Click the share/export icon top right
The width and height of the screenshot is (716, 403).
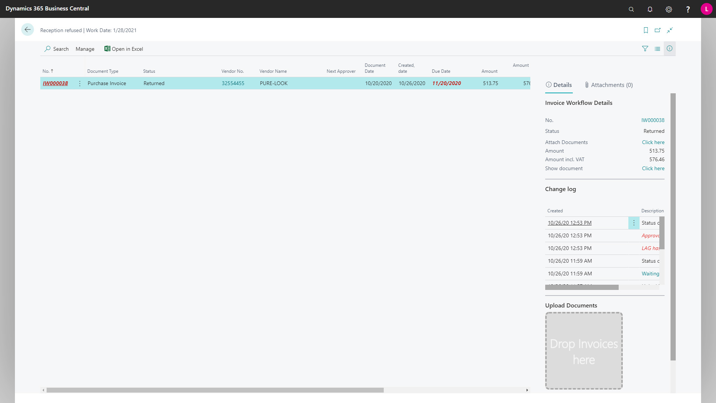657,30
